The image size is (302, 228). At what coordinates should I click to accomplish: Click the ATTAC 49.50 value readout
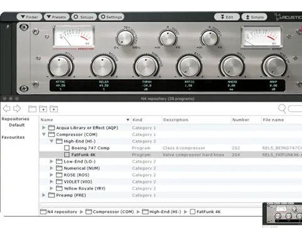tap(60, 85)
